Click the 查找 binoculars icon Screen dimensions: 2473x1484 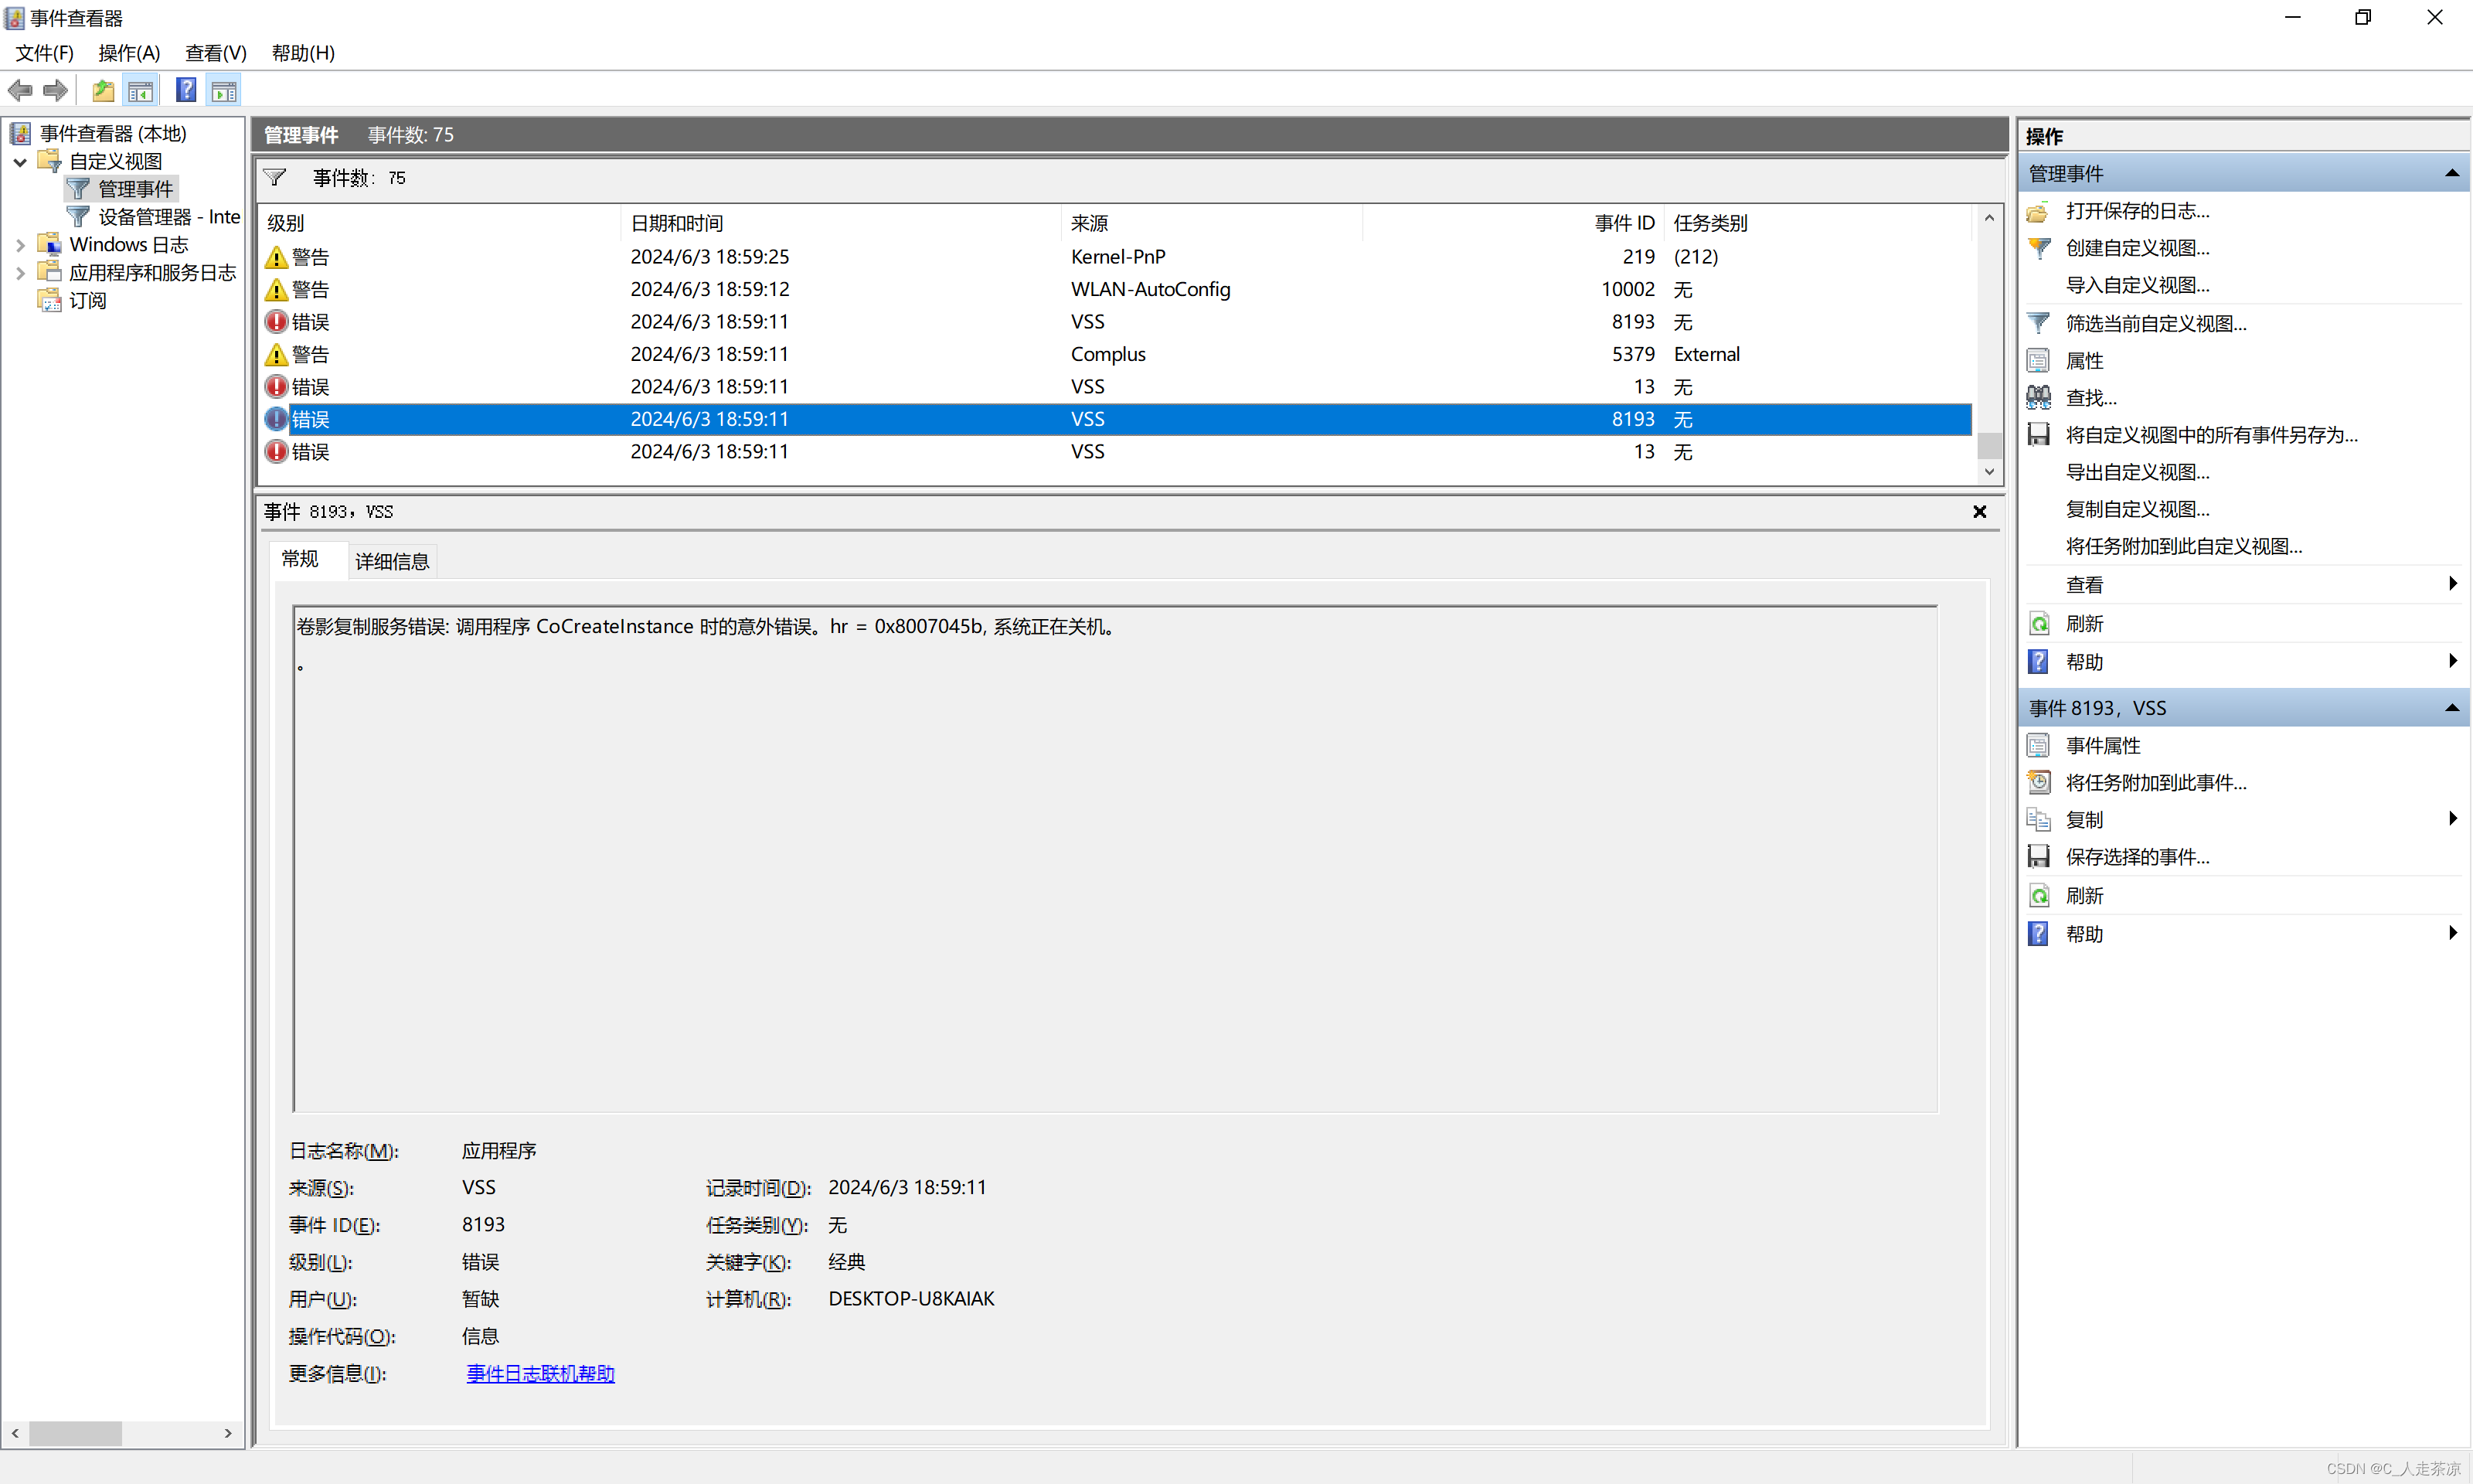pyautogui.click(x=2038, y=398)
